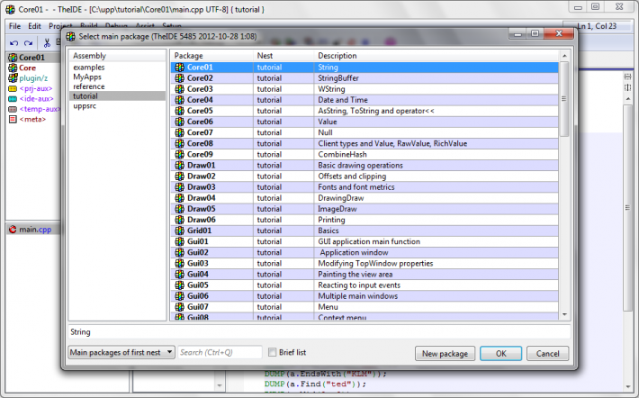
Task: Click the Cancel button
Action: (547, 354)
